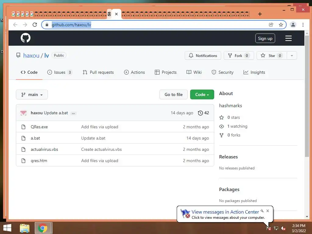Close the Action Center balloon
Viewport: 312px width, 234px height.
tap(268, 211)
